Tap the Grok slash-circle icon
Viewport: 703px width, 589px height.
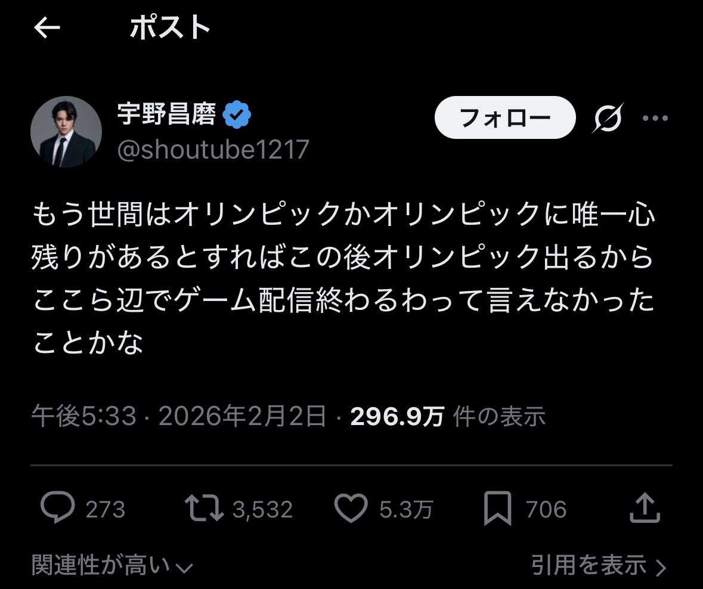pyautogui.click(x=608, y=118)
